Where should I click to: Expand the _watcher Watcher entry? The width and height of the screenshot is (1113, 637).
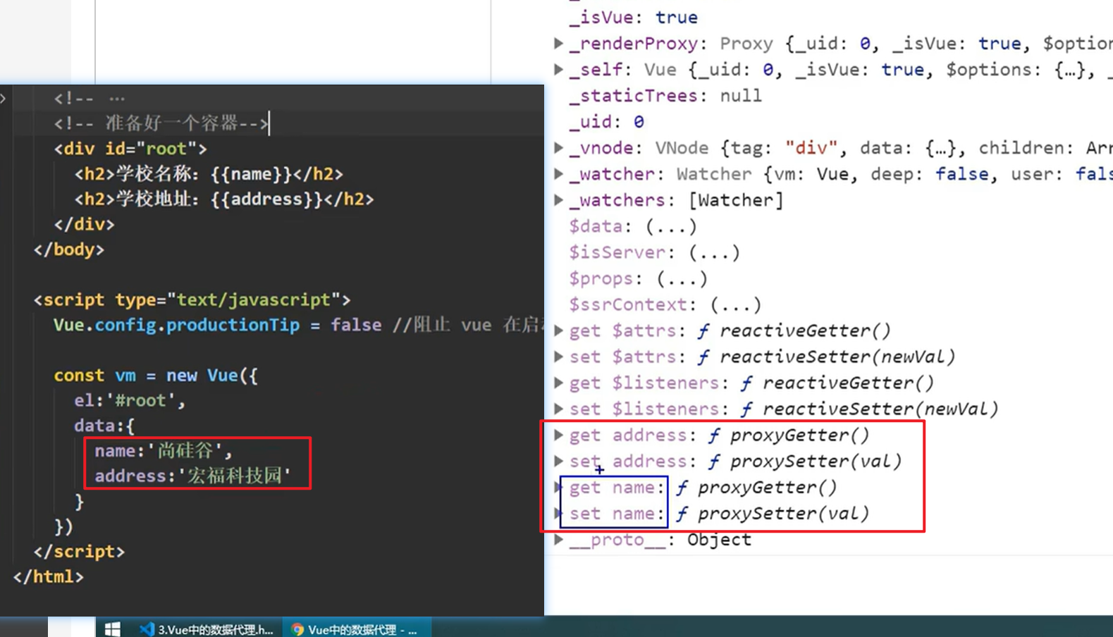[x=558, y=174]
